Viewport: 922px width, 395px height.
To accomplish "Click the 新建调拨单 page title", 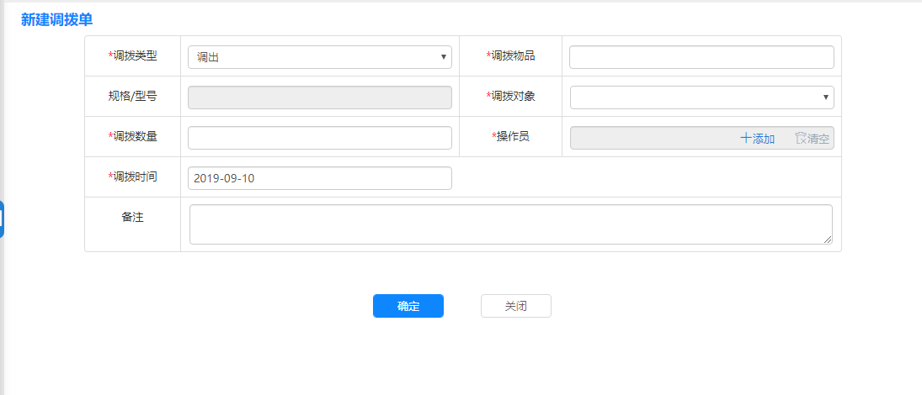I will 57,19.
